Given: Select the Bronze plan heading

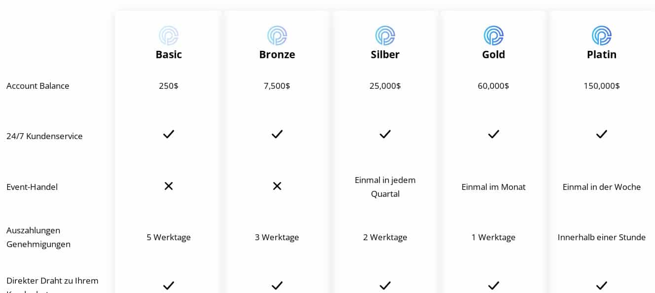Looking at the screenshot, I should [x=277, y=54].
